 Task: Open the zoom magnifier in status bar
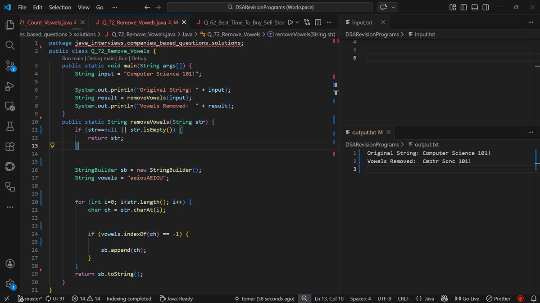[x=304, y=299]
